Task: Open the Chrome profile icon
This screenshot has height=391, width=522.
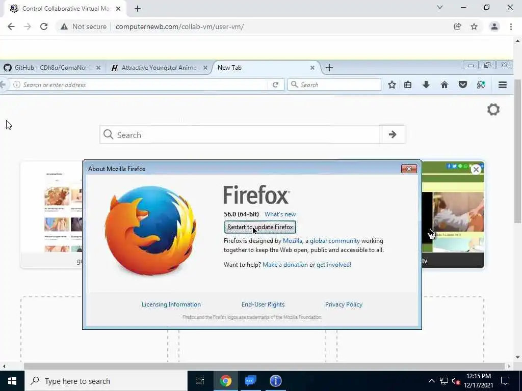Action: (494, 26)
